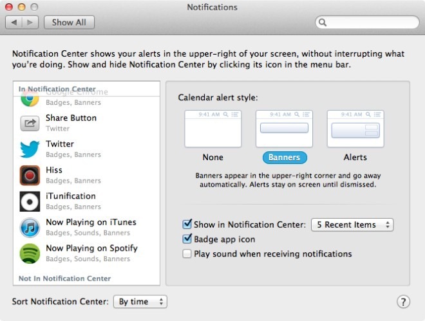Click Show All button
The height and width of the screenshot is (321, 425).
69,23
